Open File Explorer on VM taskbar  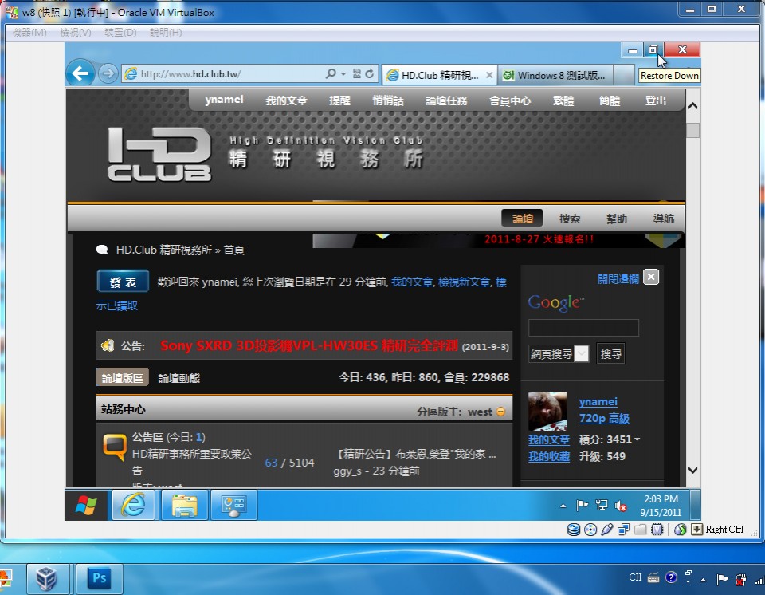click(183, 505)
